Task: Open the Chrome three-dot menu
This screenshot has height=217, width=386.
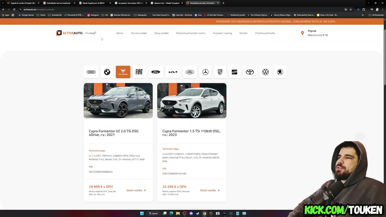Action: [x=382, y=9]
